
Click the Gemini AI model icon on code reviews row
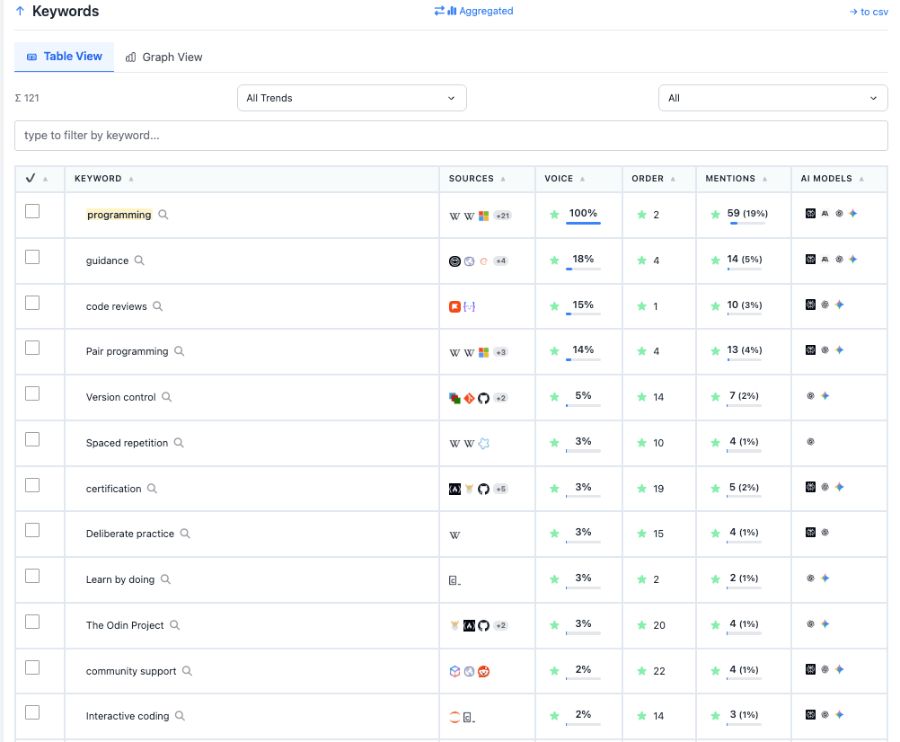click(839, 304)
